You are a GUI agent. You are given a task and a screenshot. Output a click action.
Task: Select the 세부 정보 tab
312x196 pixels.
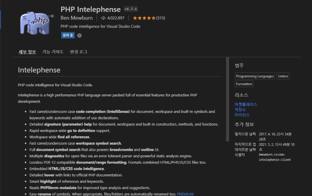coord(27,52)
